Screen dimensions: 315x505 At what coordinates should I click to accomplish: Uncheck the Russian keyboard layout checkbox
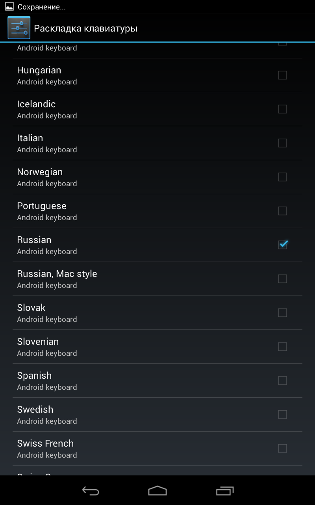282,245
